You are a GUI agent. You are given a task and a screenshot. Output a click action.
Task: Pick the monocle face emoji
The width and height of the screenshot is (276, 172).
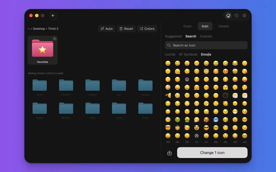click(225, 128)
